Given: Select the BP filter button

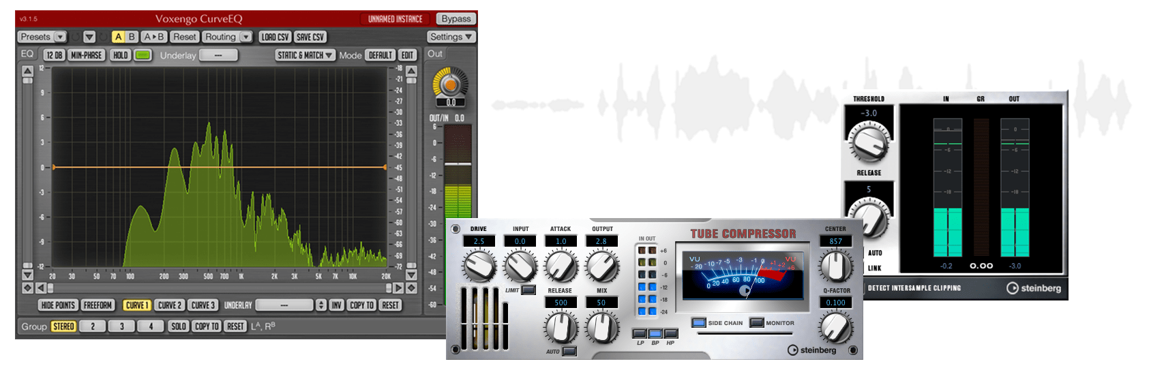Looking at the screenshot, I should click(x=655, y=333).
